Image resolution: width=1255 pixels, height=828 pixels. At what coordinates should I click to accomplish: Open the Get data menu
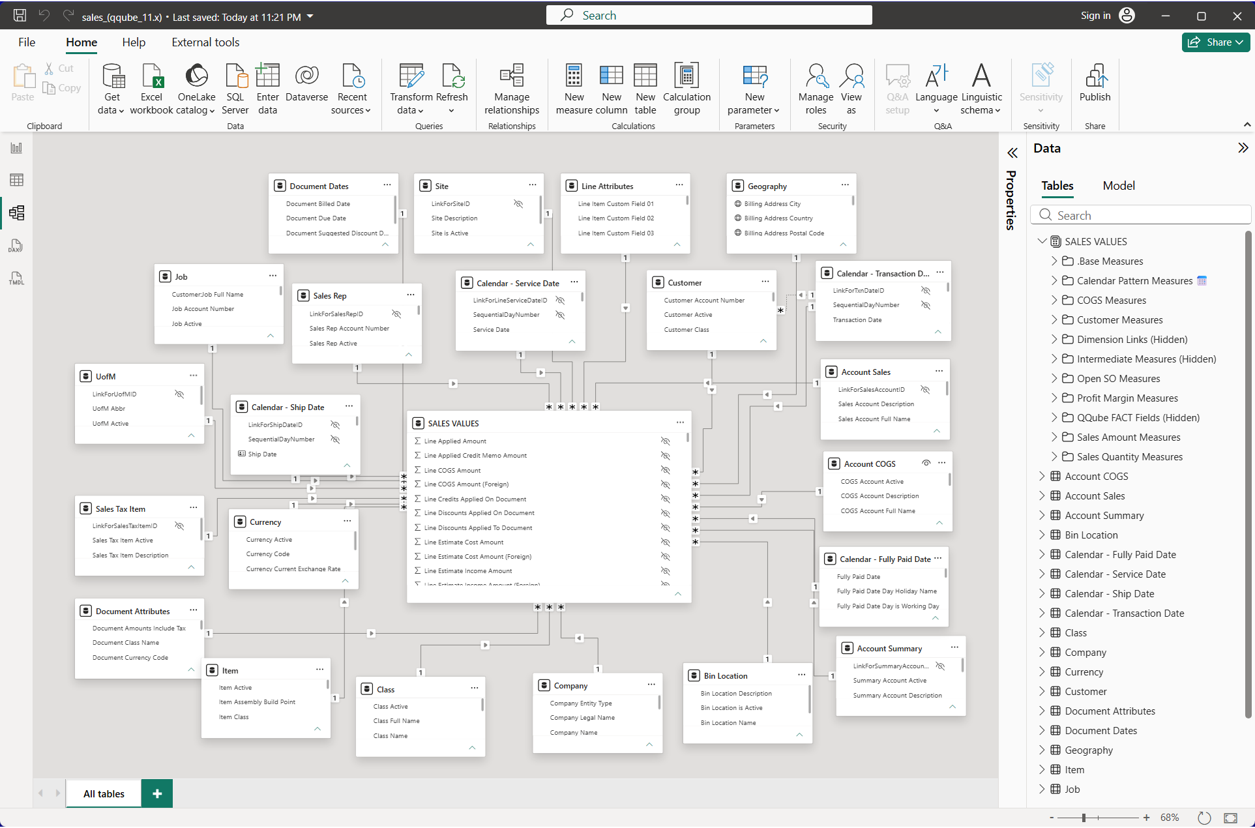[111, 89]
